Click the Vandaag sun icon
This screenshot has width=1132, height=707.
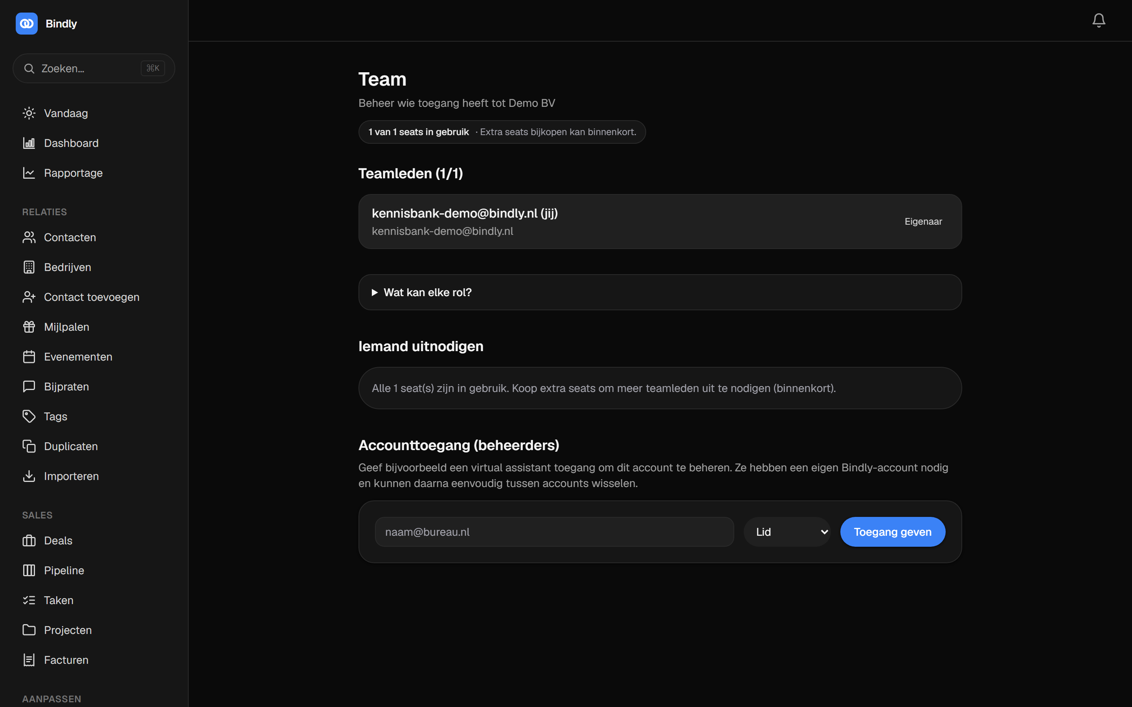coord(29,113)
